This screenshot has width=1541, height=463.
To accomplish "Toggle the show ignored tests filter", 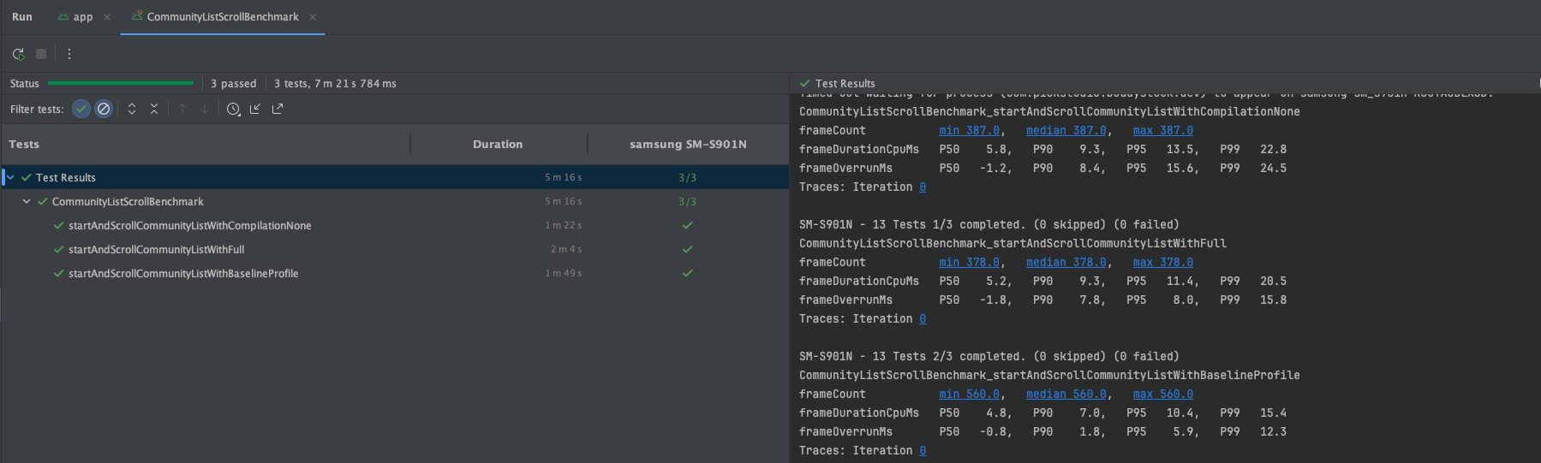I will 104,109.
